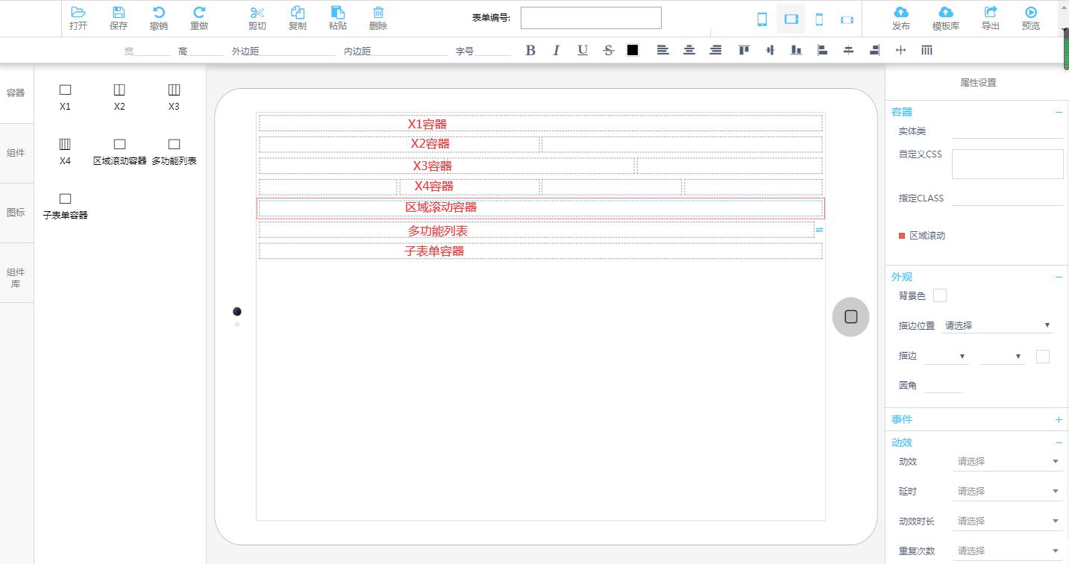Select the 子表单容器 container icon
The image size is (1069, 564).
[x=65, y=199]
